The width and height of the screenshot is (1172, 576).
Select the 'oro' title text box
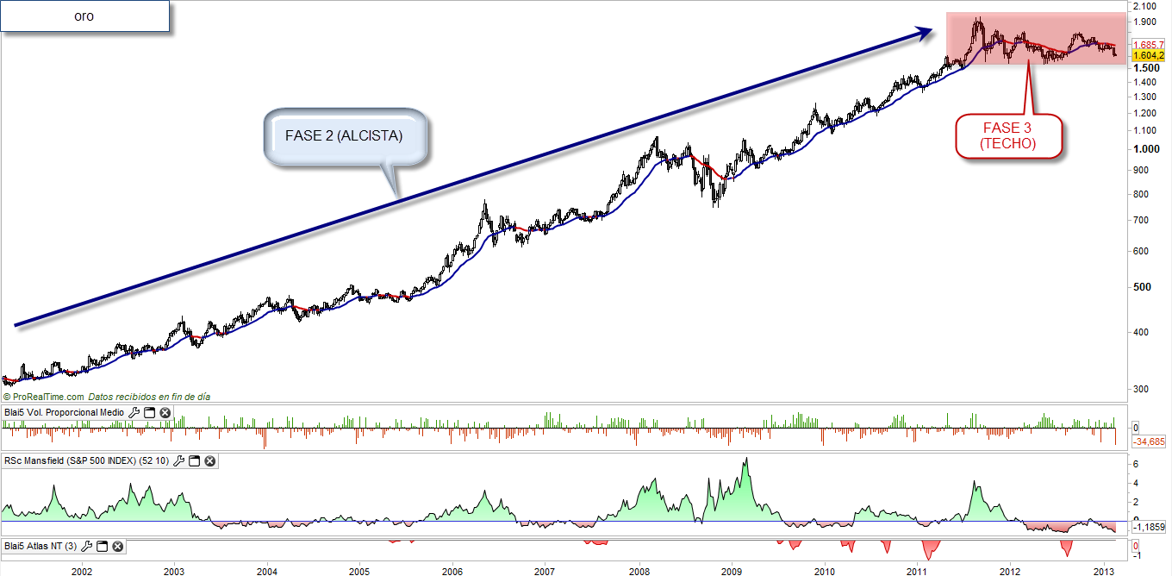(x=84, y=16)
